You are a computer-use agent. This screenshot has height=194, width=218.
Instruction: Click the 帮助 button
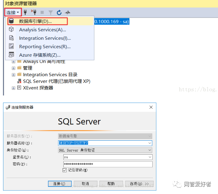(x=111, y=184)
